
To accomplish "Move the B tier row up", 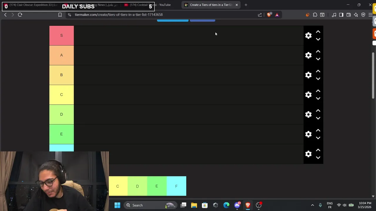I will pos(318,71).
